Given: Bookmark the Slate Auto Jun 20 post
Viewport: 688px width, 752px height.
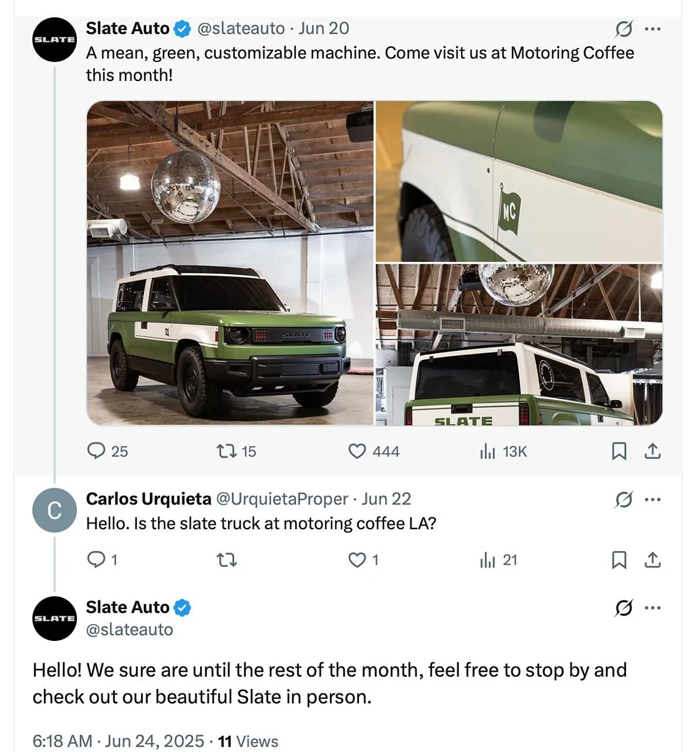Looking at the screenshot, I should click(619, 451).
